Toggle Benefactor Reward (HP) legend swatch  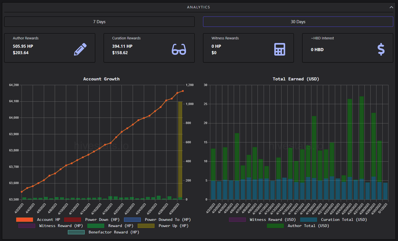pos(76,232)
